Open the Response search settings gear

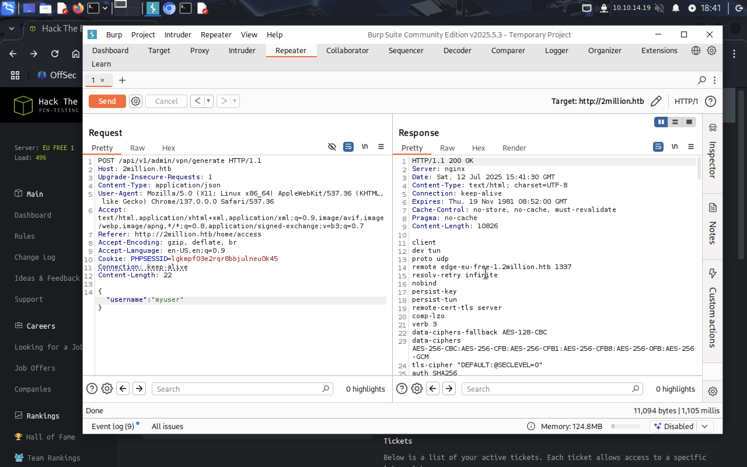pyautogui.click(x=417, y=388)
